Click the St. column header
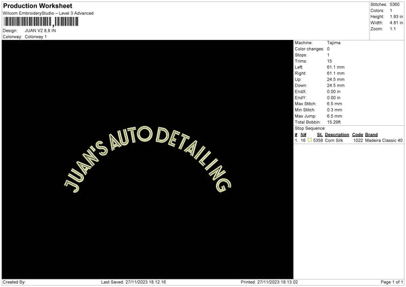 (320, 135)
